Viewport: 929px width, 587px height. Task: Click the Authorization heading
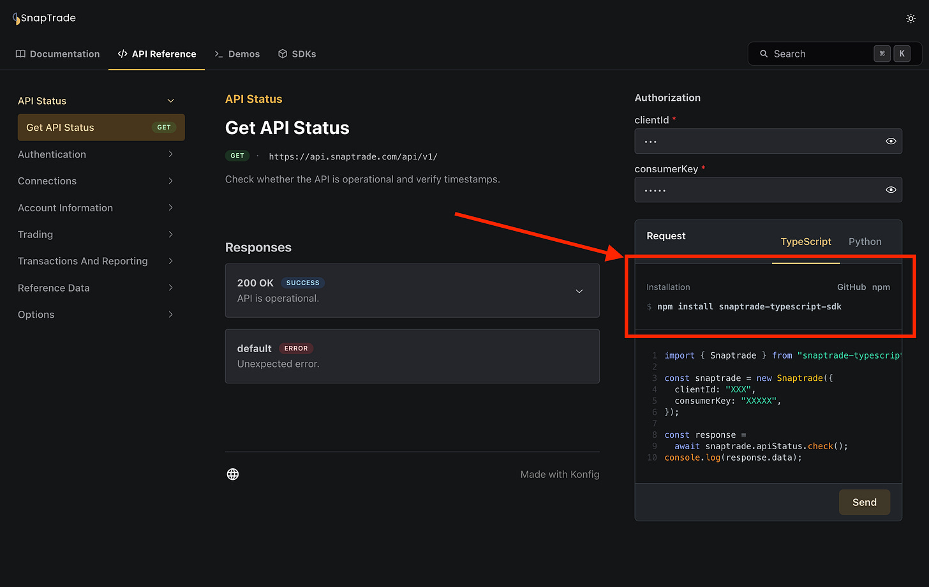667,98
